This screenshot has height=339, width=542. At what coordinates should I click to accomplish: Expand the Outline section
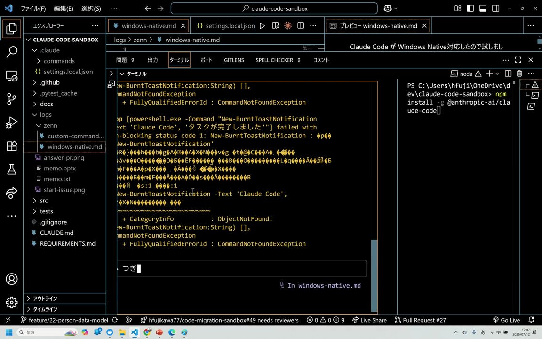(x=64, y=298)
